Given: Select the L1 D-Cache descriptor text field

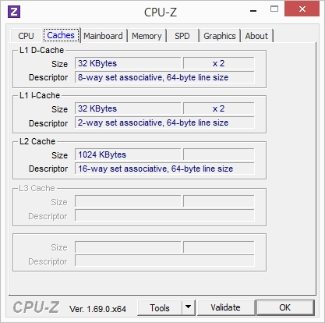Looking at the screenshot, I should pyautogui.click(x=164, y=77).
